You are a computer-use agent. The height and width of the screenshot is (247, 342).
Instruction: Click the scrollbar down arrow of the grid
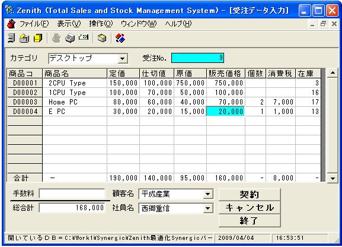click(333, 178)
